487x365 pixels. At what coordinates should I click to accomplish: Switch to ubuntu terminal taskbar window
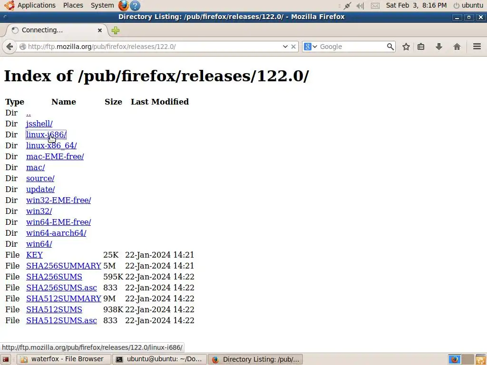coord(159,359)
